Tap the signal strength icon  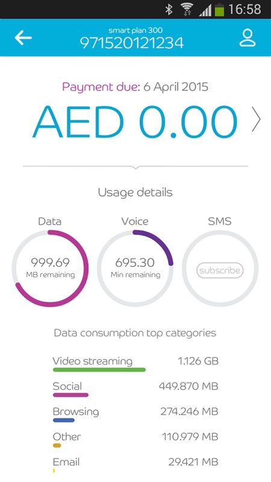205,10
